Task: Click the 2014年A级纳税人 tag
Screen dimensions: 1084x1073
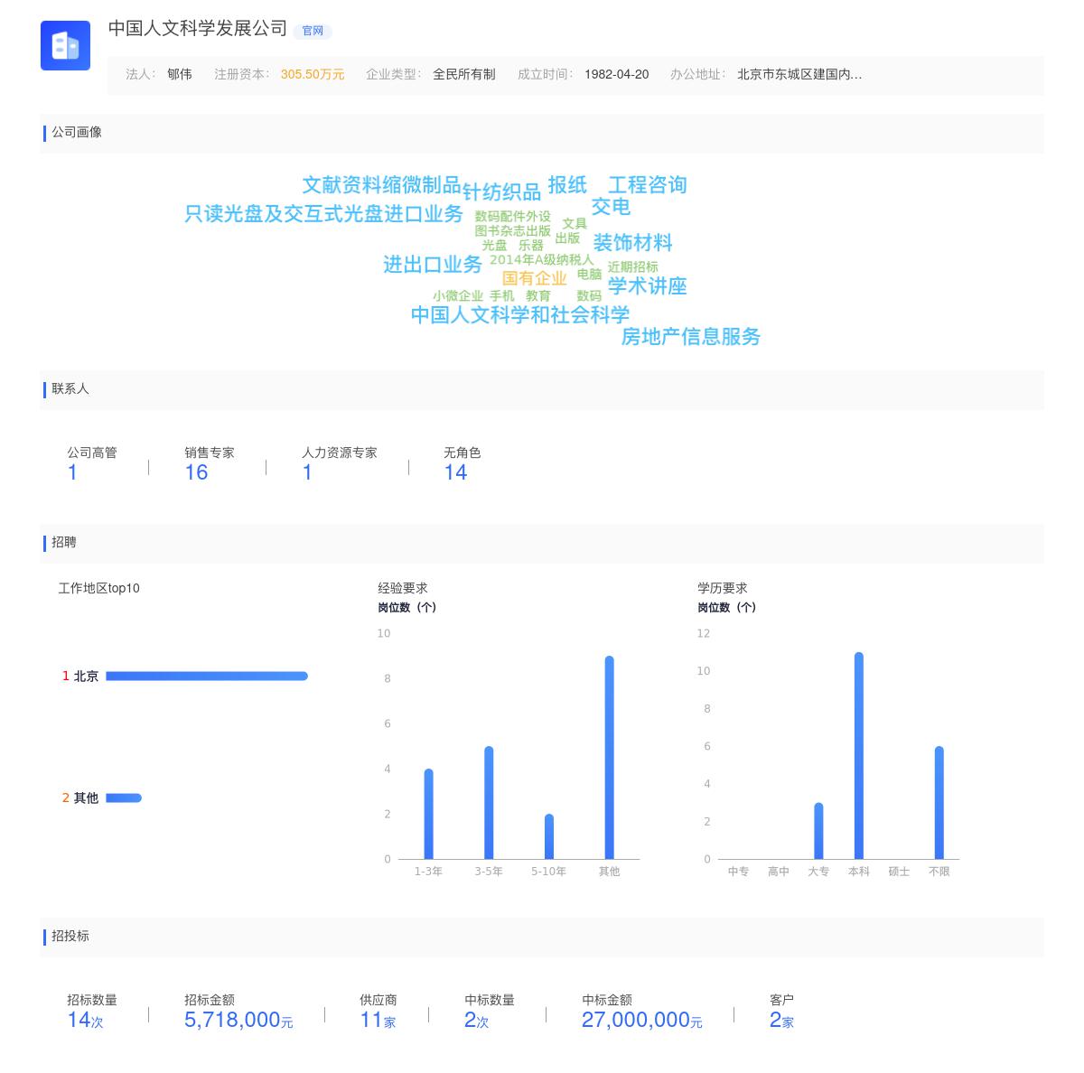Action: coord(542,258)
